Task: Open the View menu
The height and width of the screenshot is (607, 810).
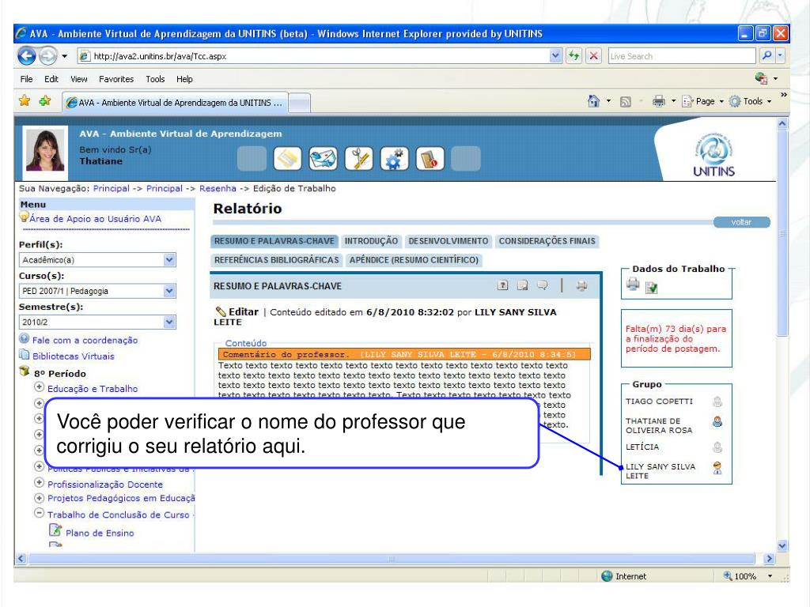Action: [78, 79]
